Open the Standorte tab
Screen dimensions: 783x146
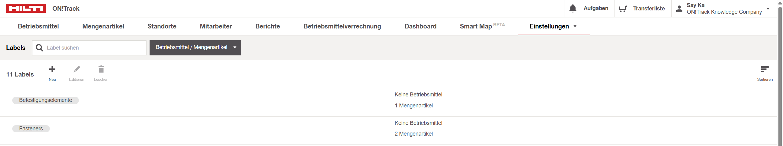(x=162, y=26)
